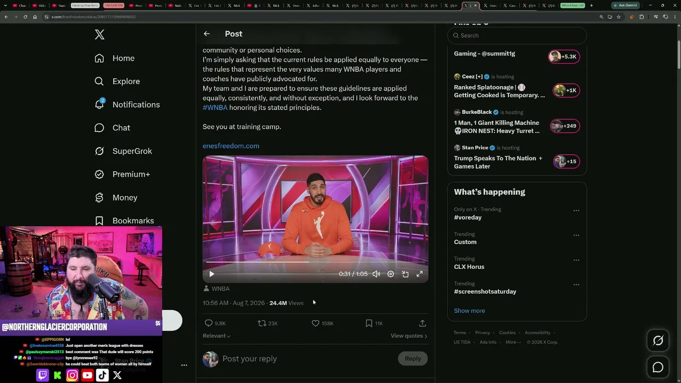Open a new browser tab

pos(591,5)
